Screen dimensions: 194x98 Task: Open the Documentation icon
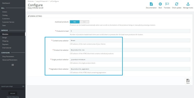tap(151, 4)
